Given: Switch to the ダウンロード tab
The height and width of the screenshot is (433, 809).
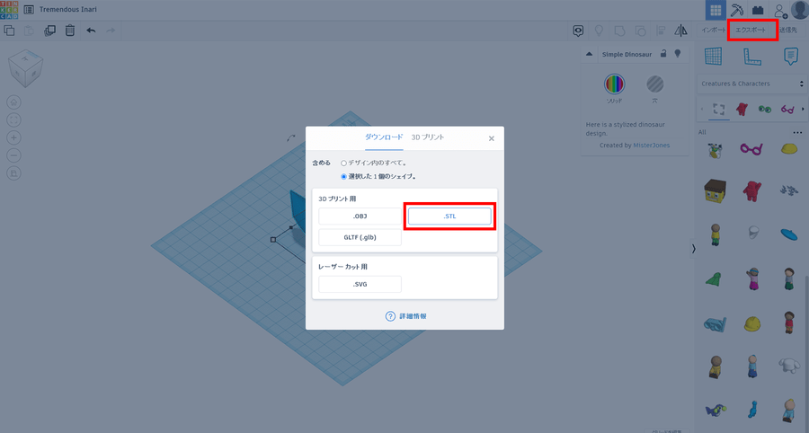Looking at the screenshot, I should point(384,137).
